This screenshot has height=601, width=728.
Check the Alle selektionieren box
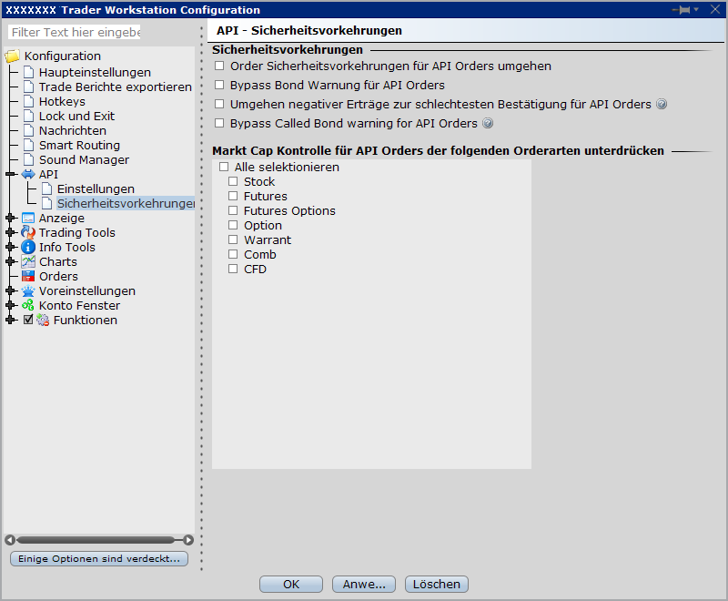224,168
